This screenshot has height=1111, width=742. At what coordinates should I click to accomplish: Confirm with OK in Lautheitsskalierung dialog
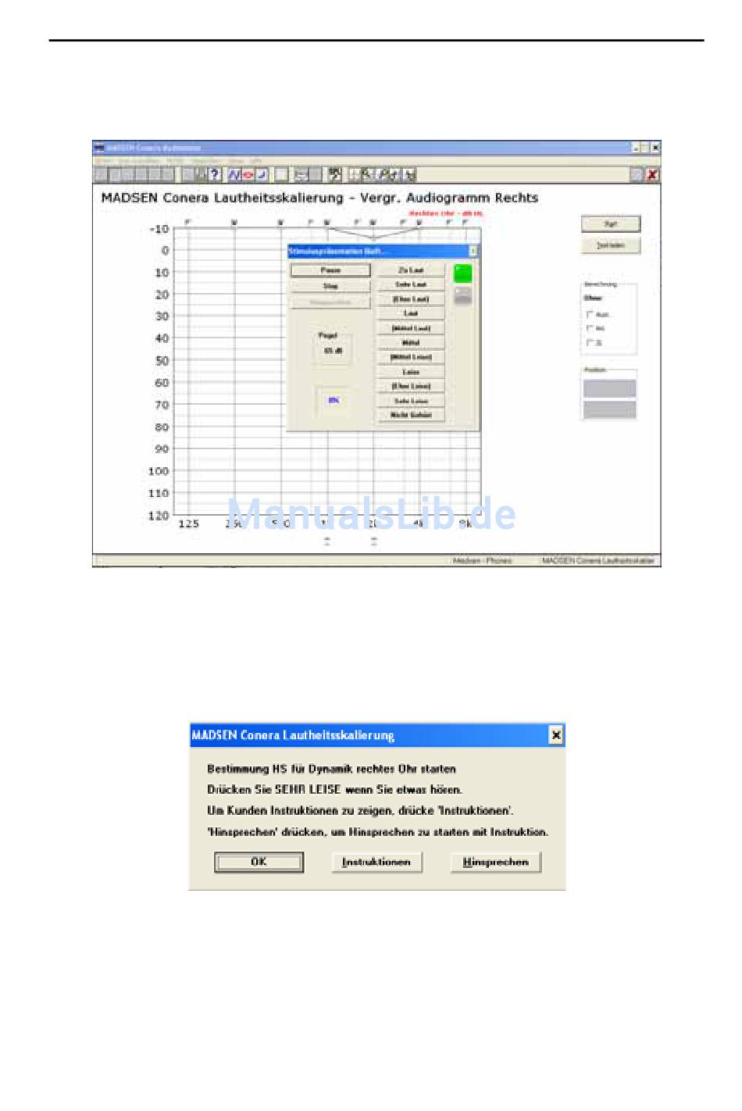tap(259, 862)
